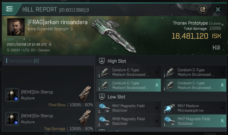Click the S-DN5M system location link

(13, 50)
